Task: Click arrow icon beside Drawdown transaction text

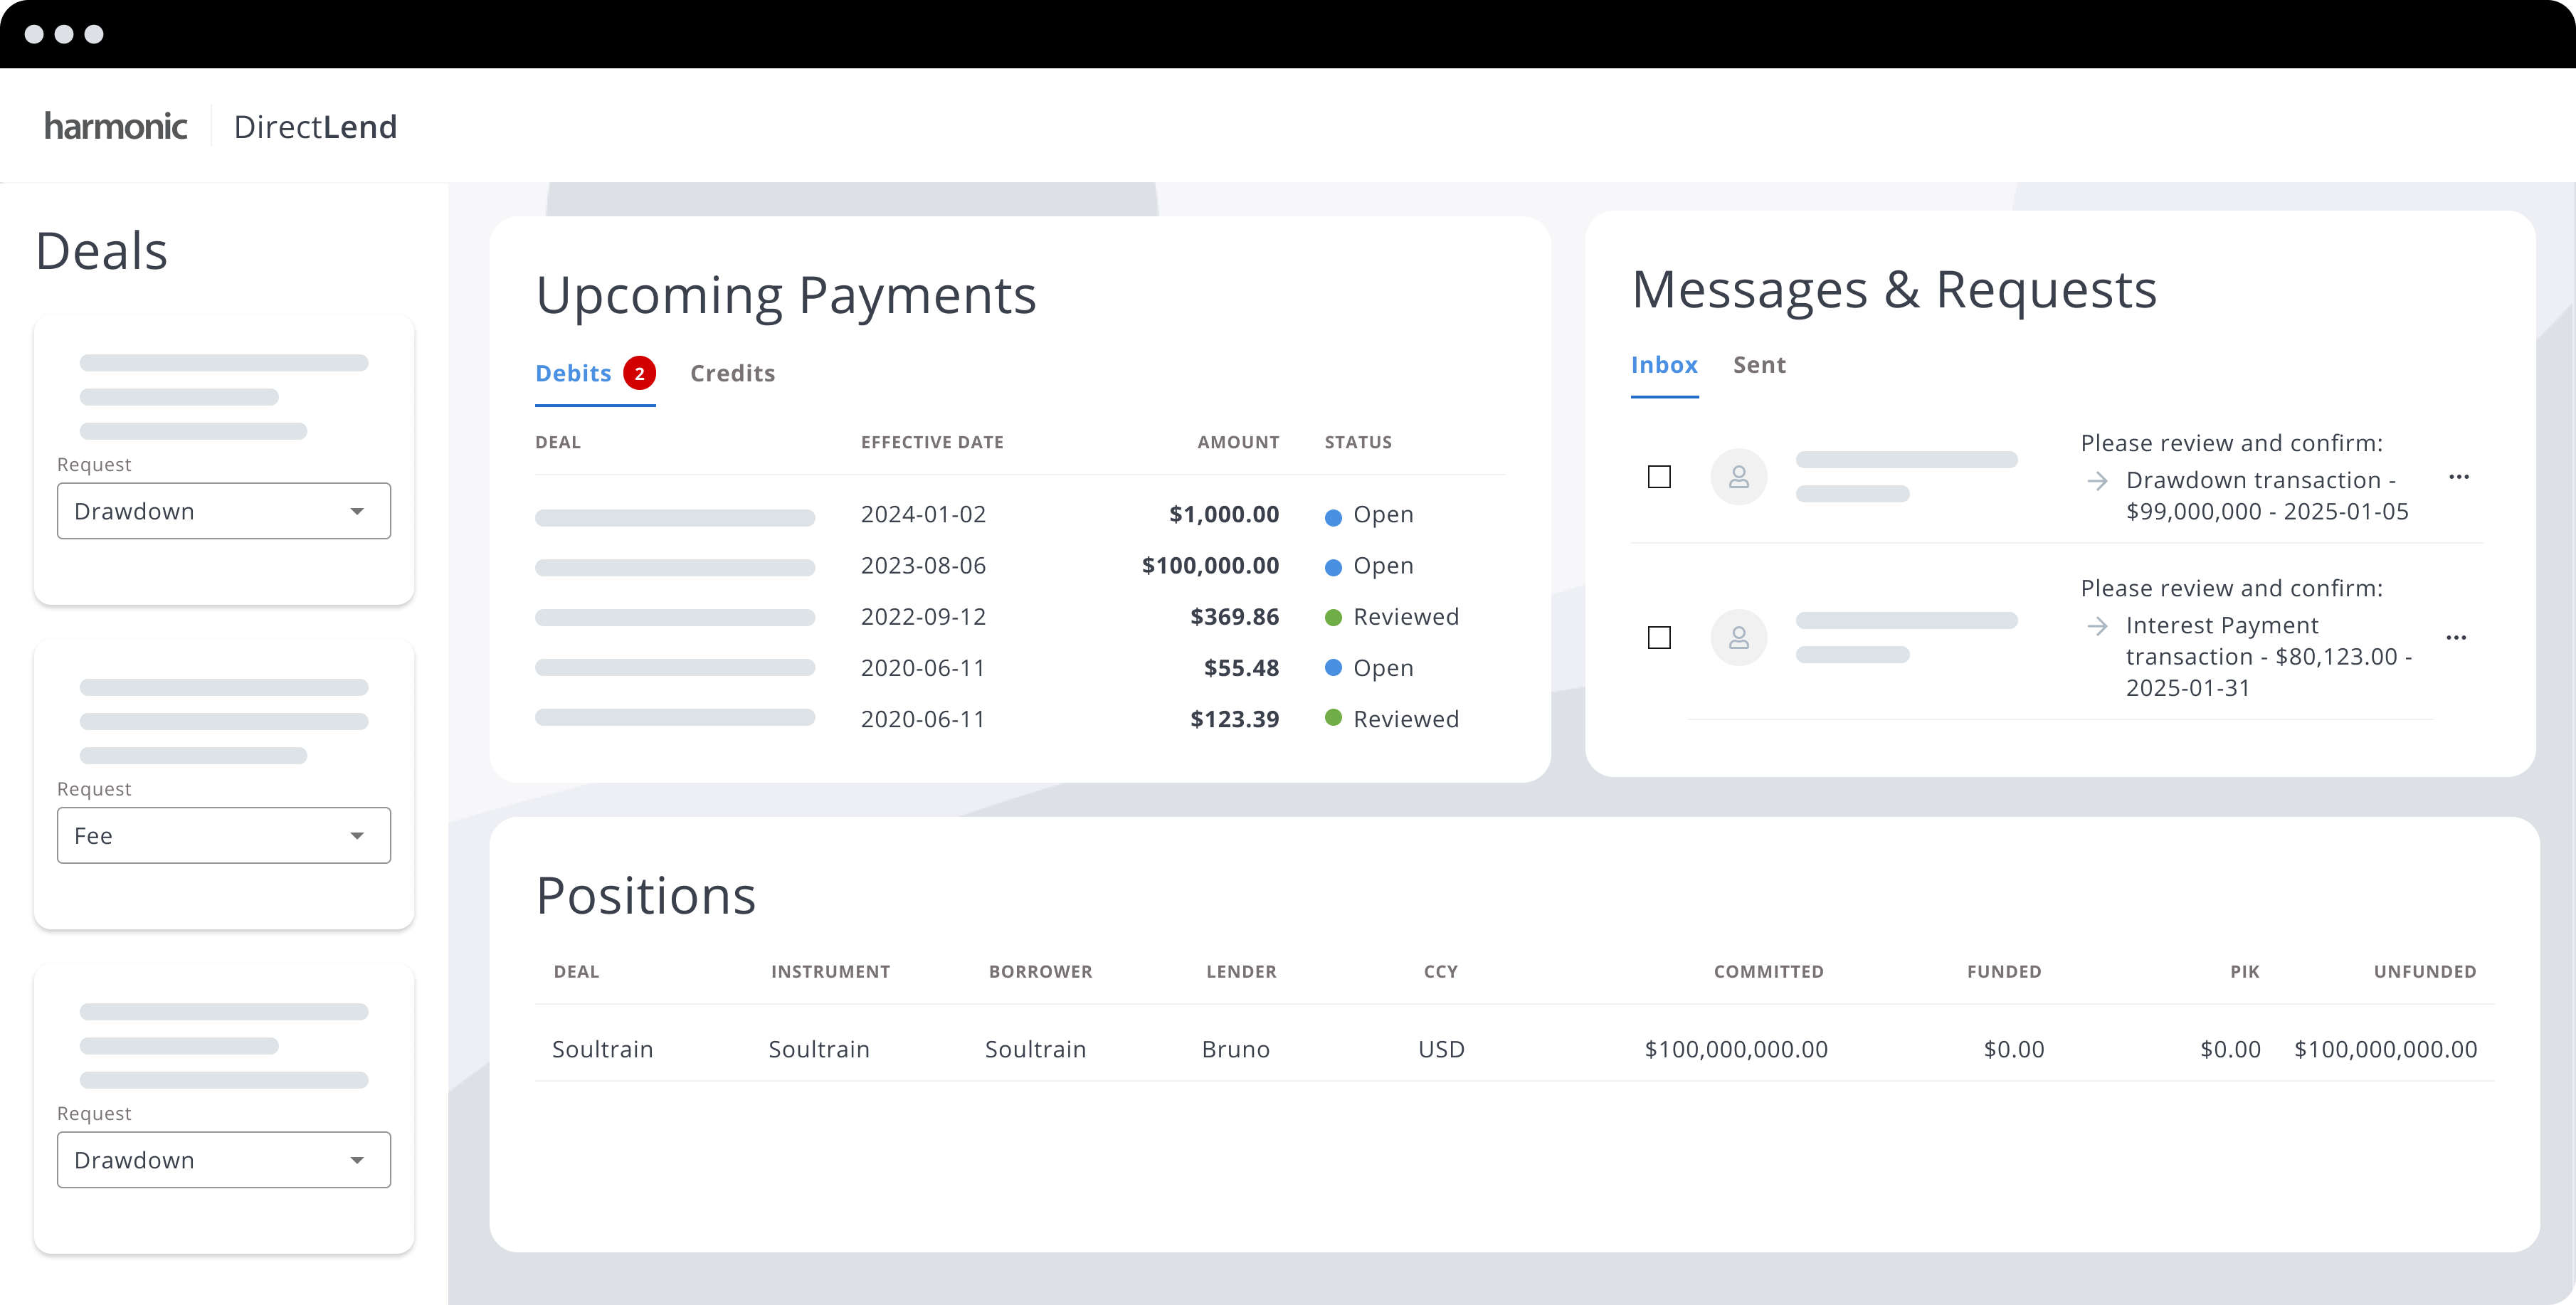Action: (2097, 481)
